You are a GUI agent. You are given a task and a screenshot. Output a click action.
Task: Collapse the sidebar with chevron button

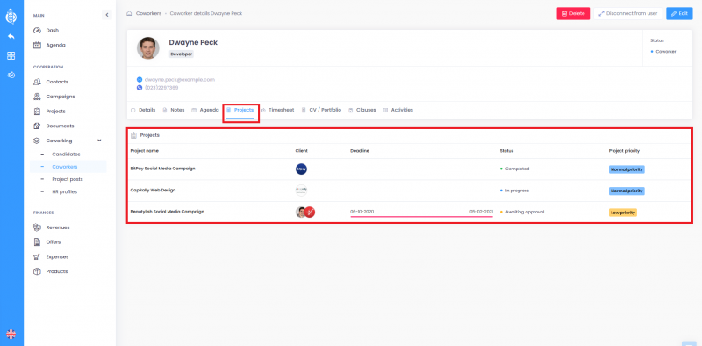pos(107,15)
